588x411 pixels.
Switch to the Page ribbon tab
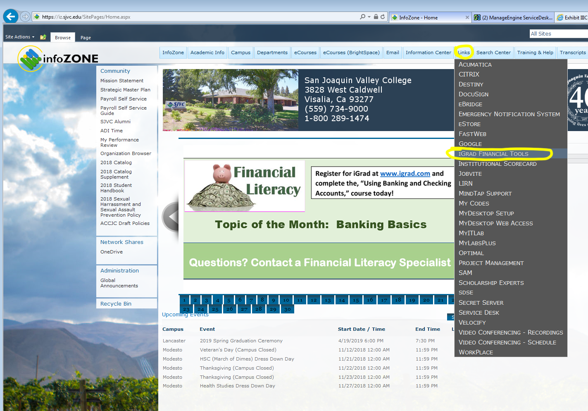(x=86, y=38)
